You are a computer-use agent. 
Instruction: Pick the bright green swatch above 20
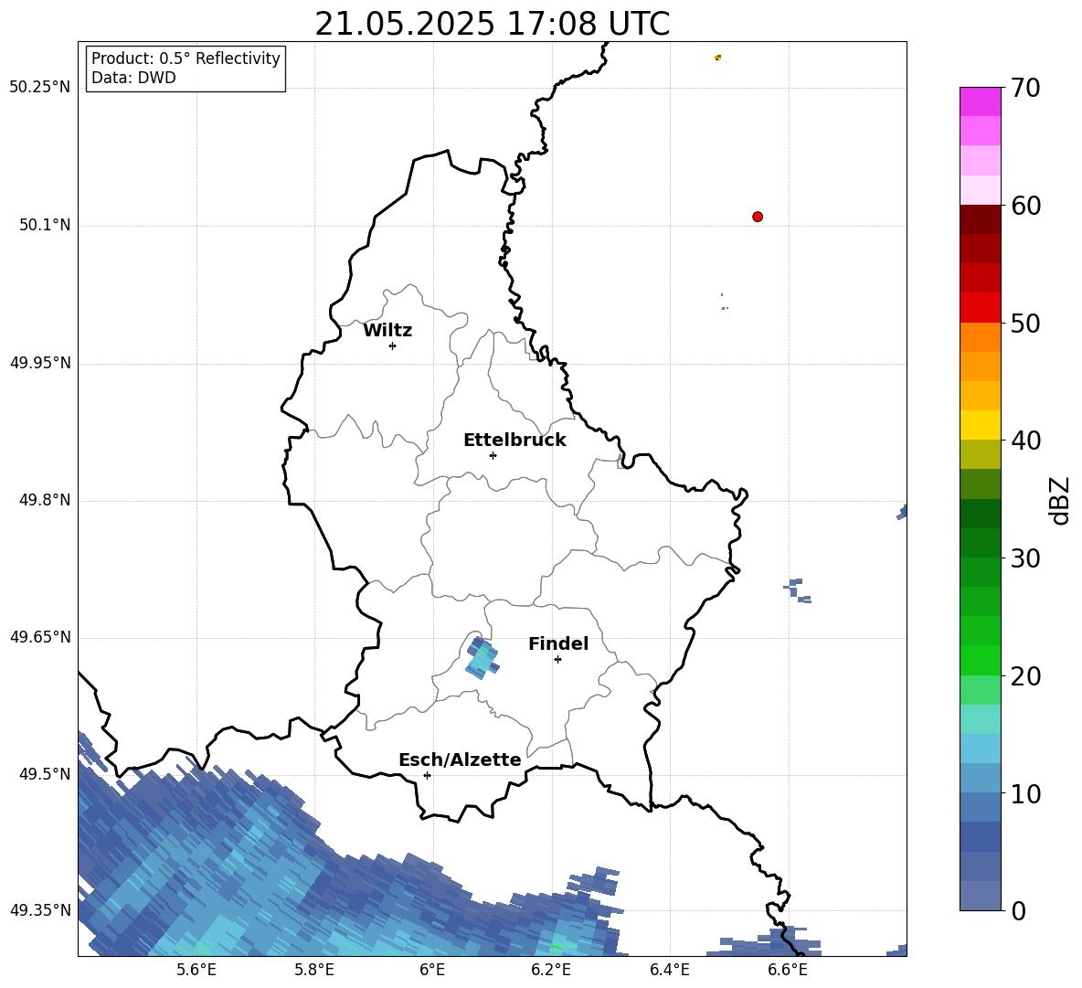tap(980, 660)
